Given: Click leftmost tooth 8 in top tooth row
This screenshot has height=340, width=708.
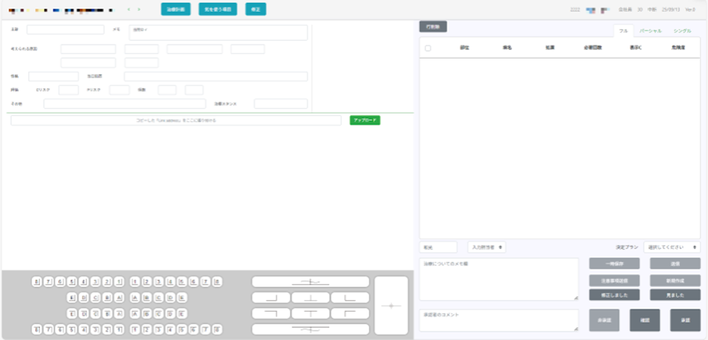Looking at the screenshot, I should coord(36,282).
